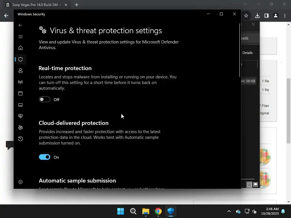Open the Windows Security hamburger menu

pyautogui.click(x=20, y=37)
